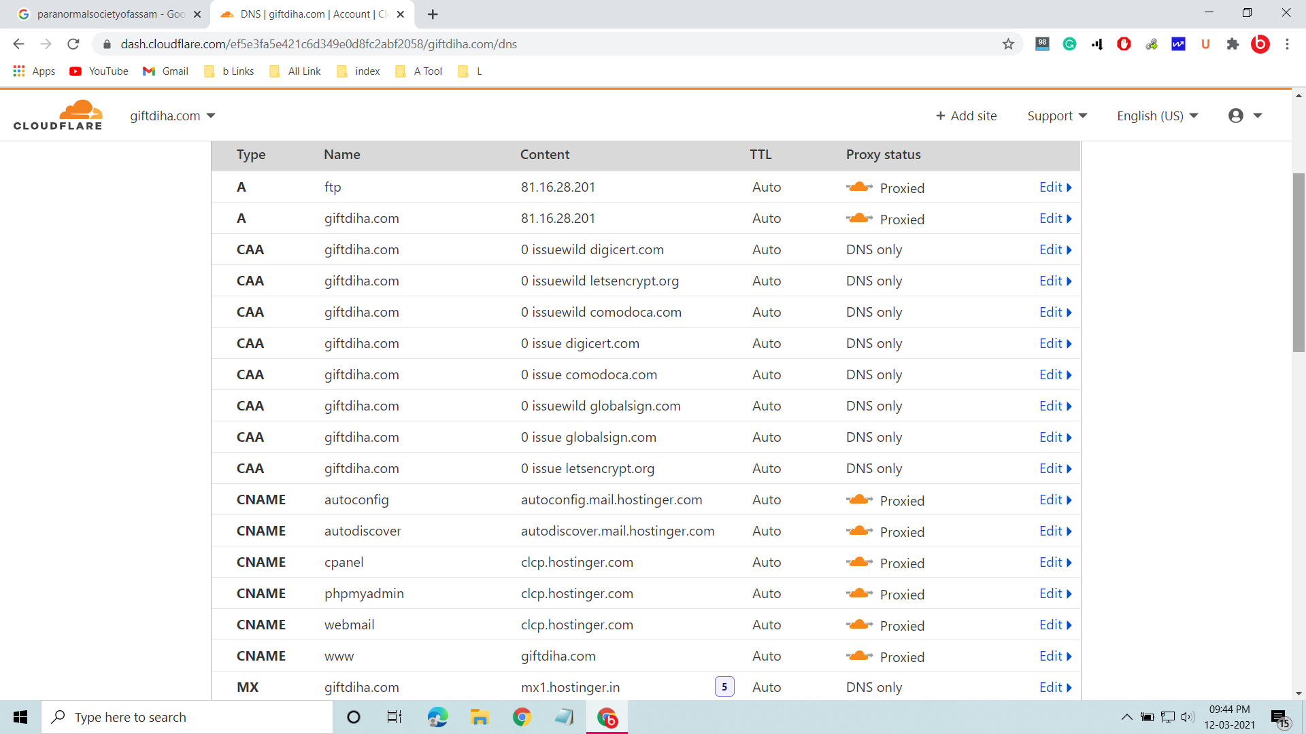
Task: Edit the issue letsencrypt.org CAA record
Action: (1055, 468)
